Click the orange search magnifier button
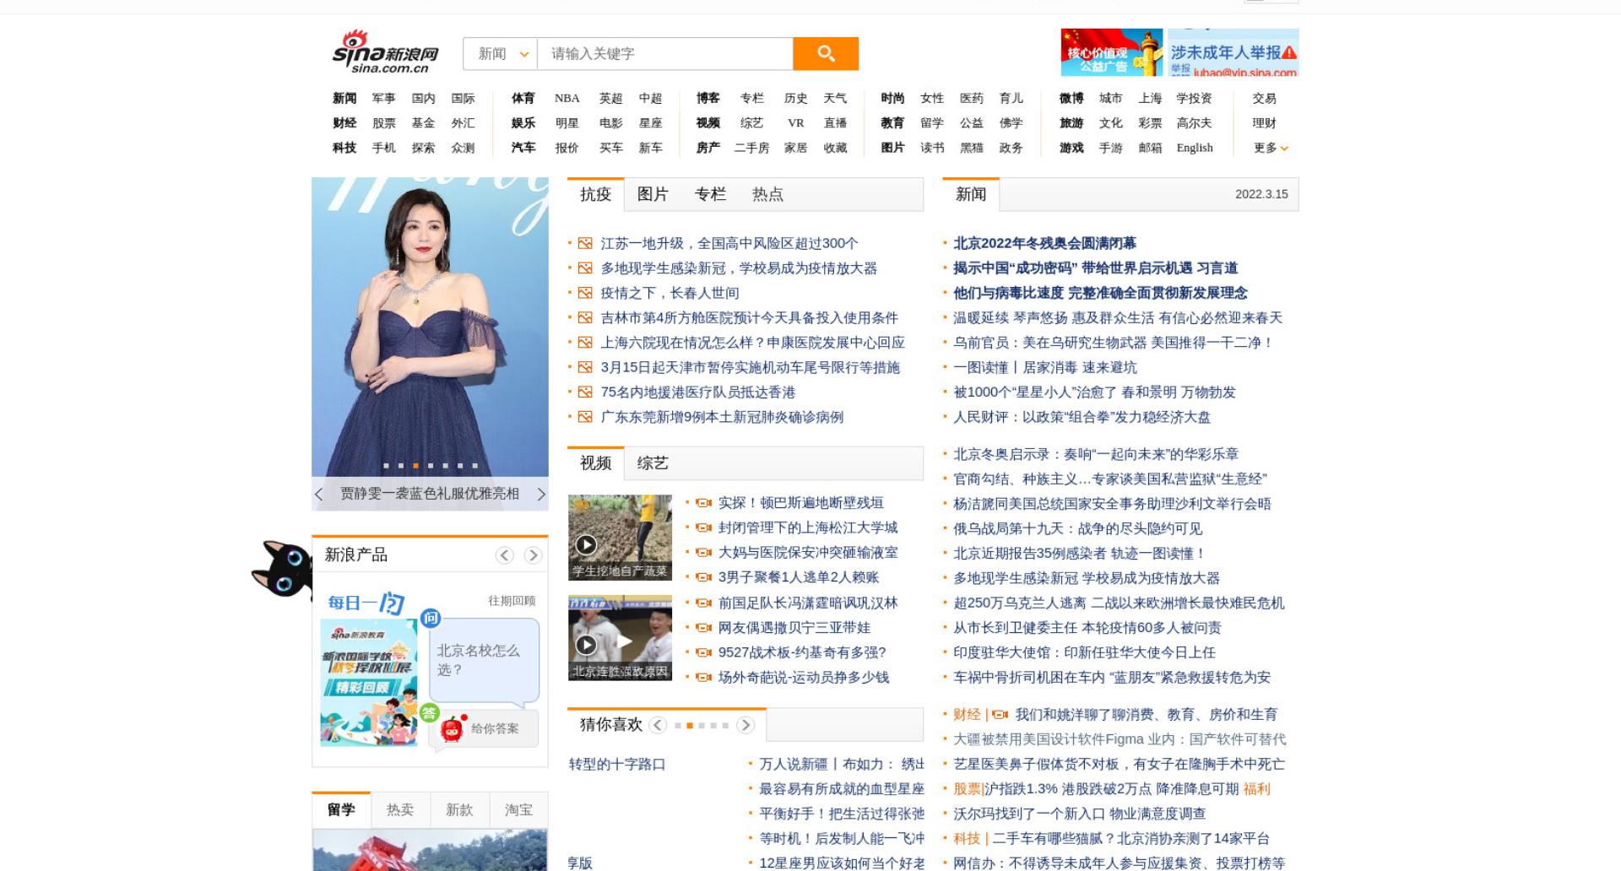Screen dimensions: 1621x871 [826, 54]
